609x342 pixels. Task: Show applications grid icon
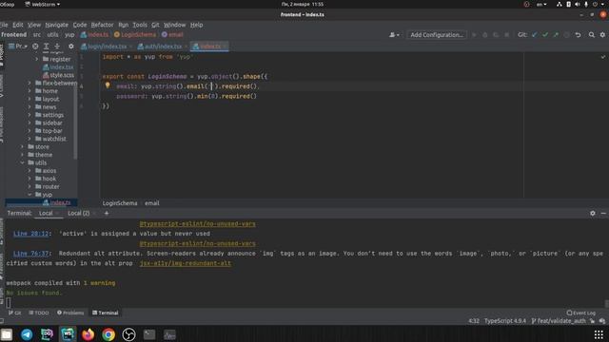(599, 334)
